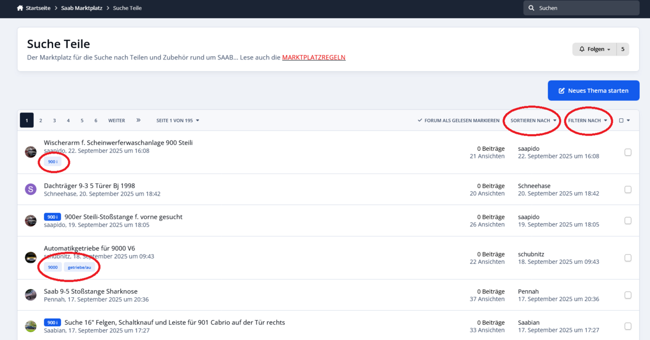Open thread 900er Steili-Stoßstange f. vorne gesucht
This screenshot has height=340, width=650.
(123, 217)
